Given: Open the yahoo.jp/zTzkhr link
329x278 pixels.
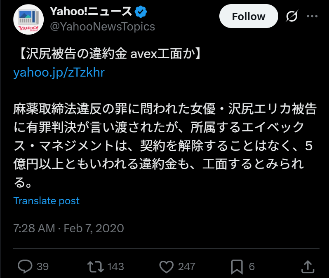Looking at the screenshot, I should click(59, 72).
